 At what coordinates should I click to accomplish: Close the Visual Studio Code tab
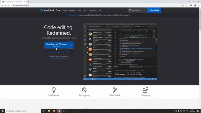[24, 2]
